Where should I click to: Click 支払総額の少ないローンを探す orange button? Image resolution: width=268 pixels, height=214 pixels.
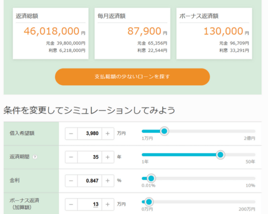point(132,77)
